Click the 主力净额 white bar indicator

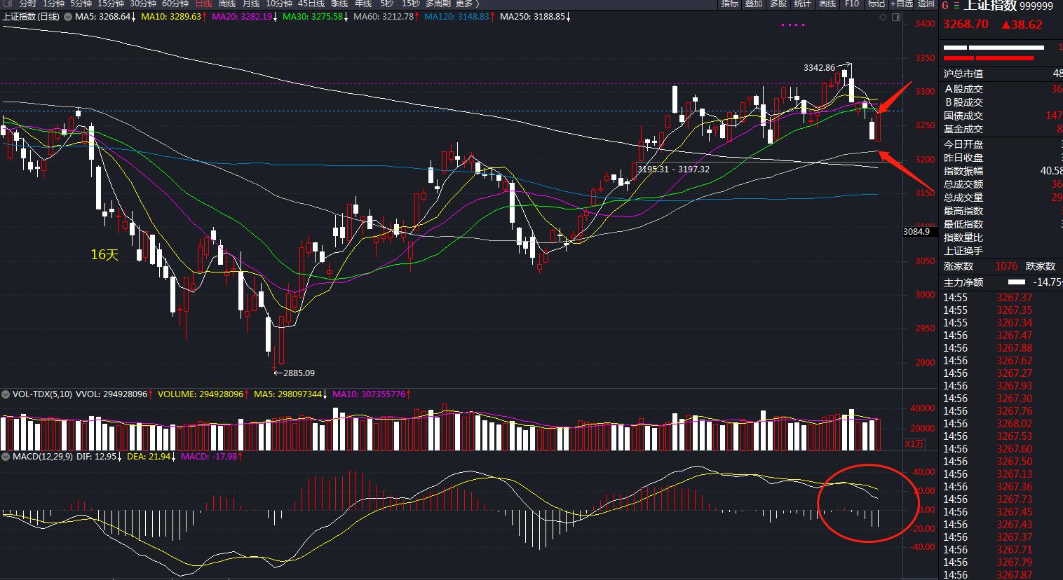(1017, 282)
